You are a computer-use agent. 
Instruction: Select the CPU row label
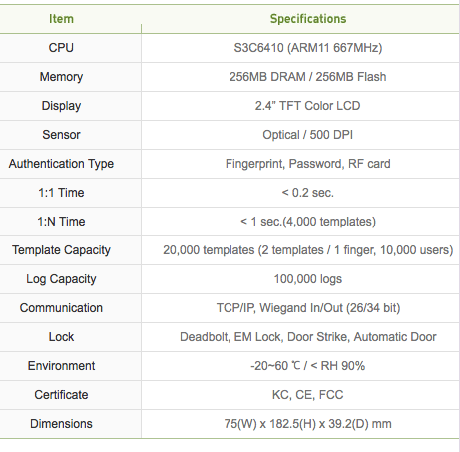click(61, 48)
